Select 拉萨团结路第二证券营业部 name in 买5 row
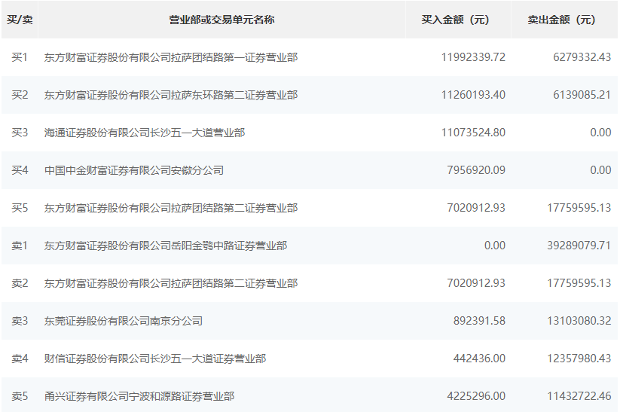This screenshot has width=620, height=412. (x=171, y=208)
